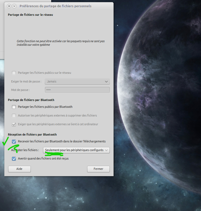Open the 'Exiger le mot de passe' dropdown
Viewport: 201px width, 211px height.
click(x=77, y=82)
